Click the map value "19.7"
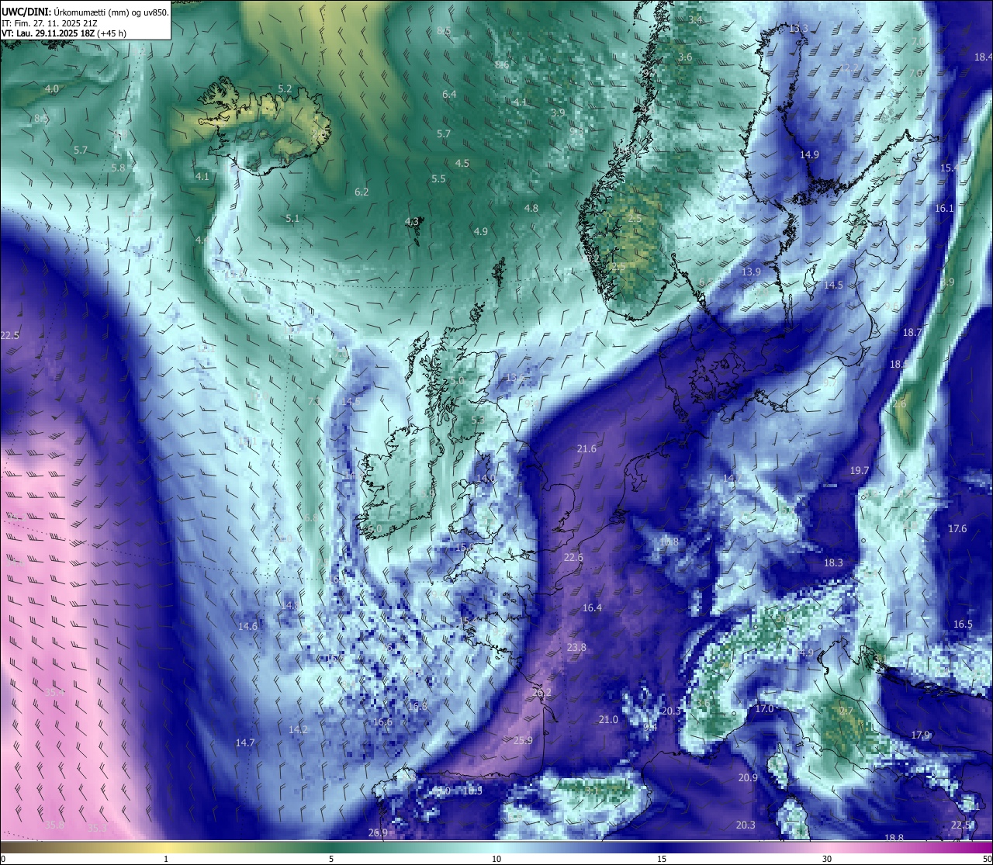This screenshot has height=865, width=993. (860, 471)
